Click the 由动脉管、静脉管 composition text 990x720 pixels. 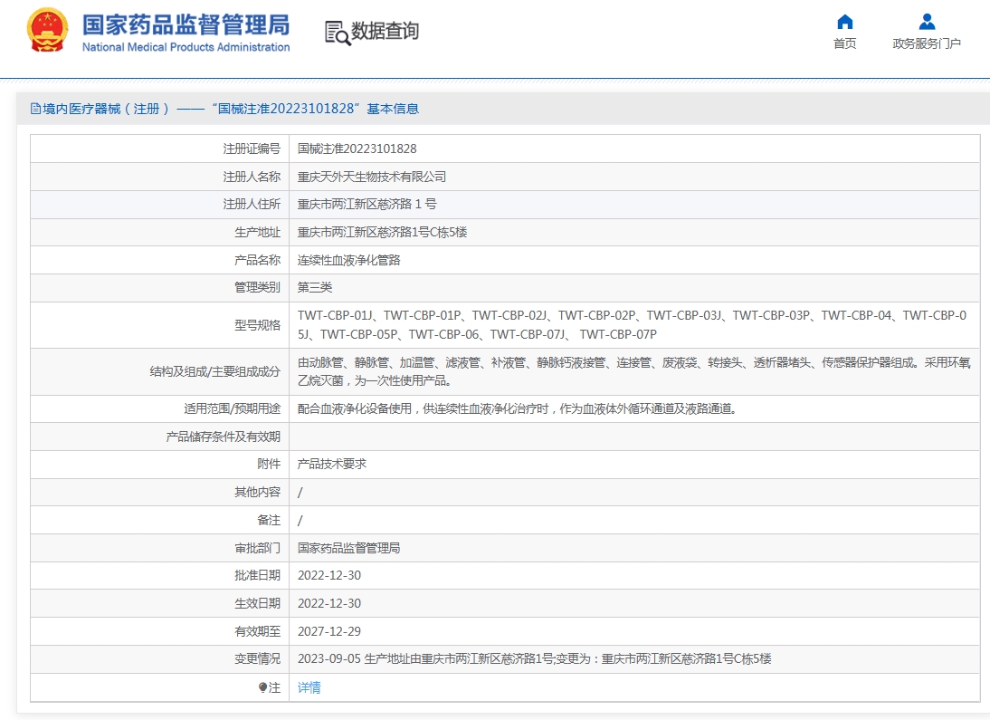point(633,371)
